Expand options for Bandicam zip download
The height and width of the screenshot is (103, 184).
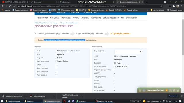pos(26,96)
